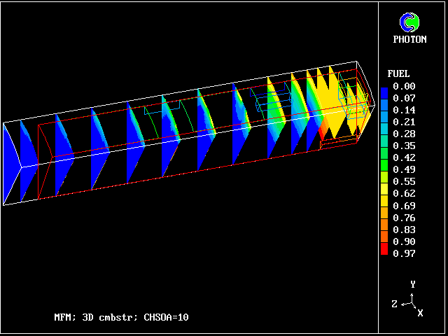448x336 pixels.
Task: Click the PHOTON text label under the logo
Action: (x=409, y=39)
